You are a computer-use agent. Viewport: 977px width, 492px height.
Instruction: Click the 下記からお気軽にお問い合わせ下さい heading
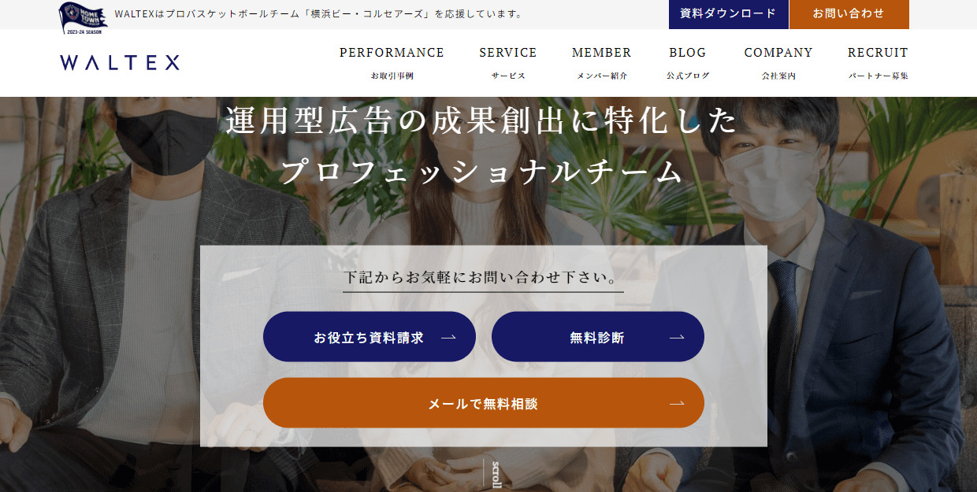pyautogui.click(x=482, y=278)
